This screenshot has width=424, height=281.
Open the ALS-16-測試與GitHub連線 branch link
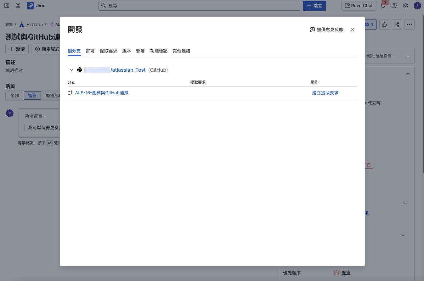(102, 93)
